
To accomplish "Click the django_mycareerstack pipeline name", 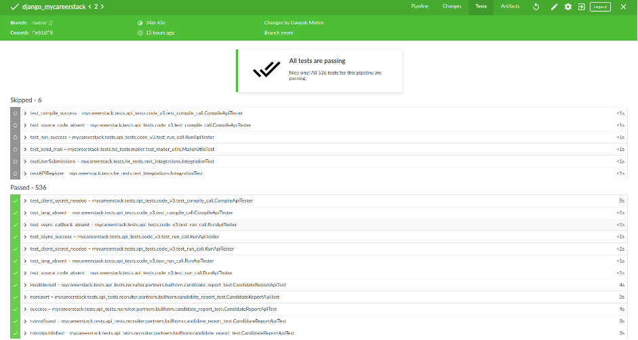I will click(x=54, y=7).
